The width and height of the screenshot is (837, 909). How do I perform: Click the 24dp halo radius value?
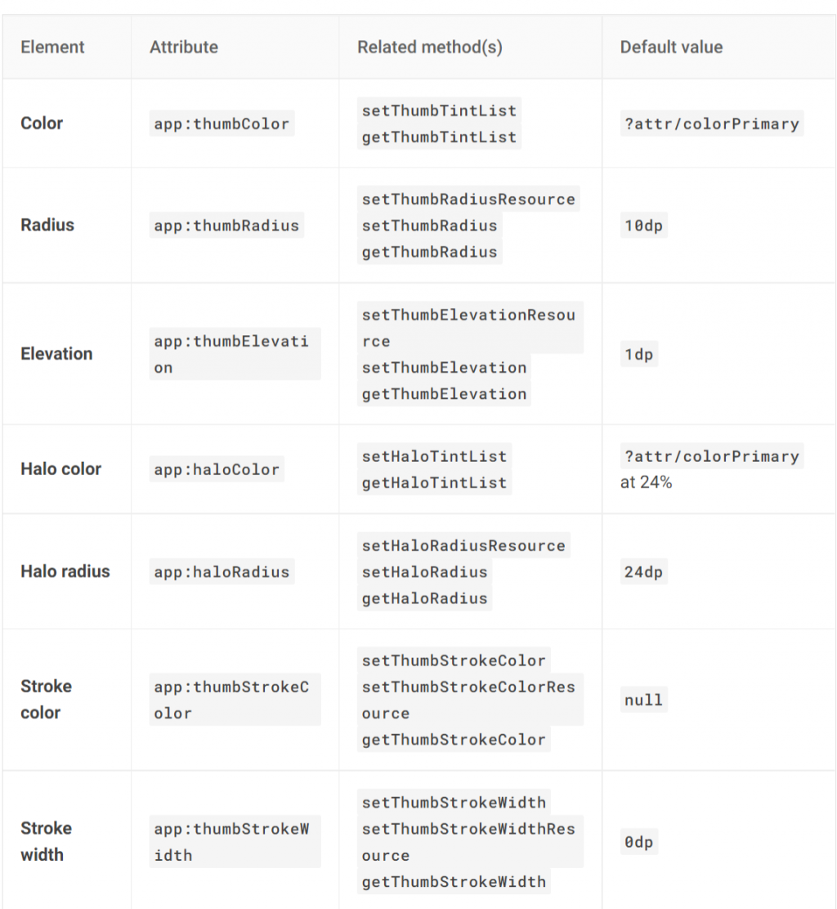tap(643, 571)
